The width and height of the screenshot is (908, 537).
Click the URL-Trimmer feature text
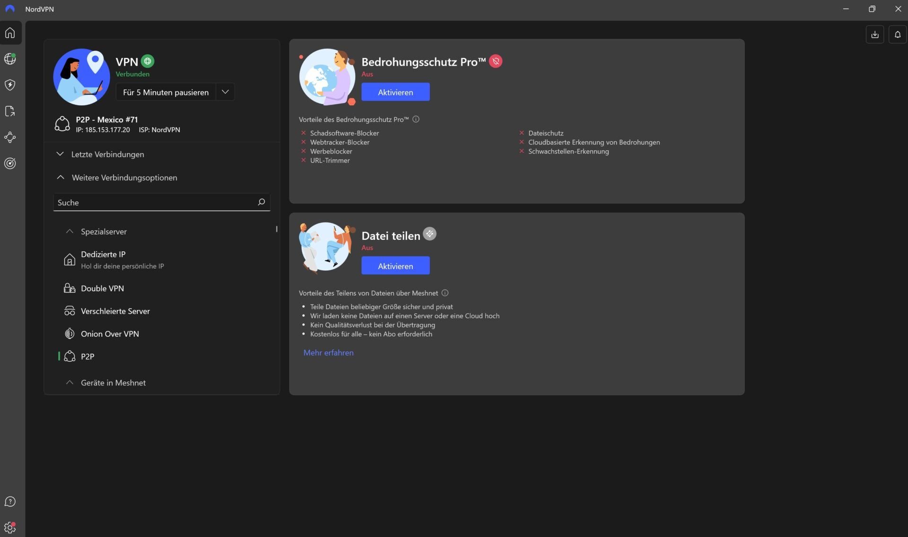(330, 161)
